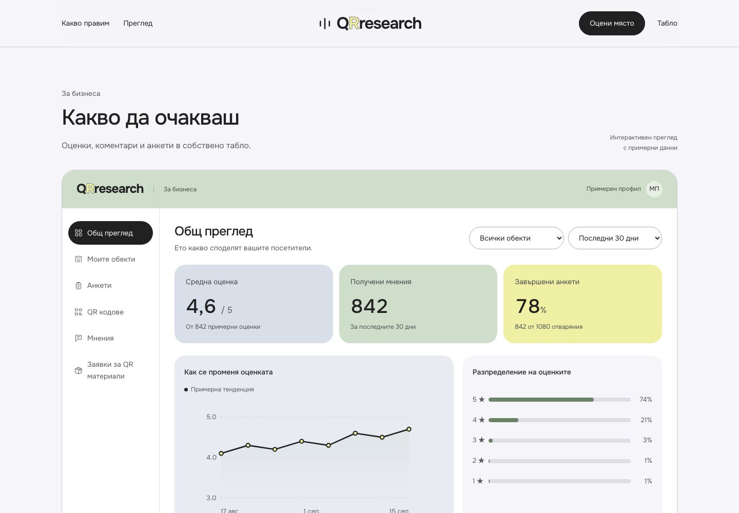Click the Завършени анкети card
The image size is (739, 513).
[x=582, y=304]
